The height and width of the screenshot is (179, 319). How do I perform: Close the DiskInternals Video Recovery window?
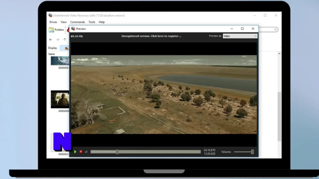coord(276,16)
